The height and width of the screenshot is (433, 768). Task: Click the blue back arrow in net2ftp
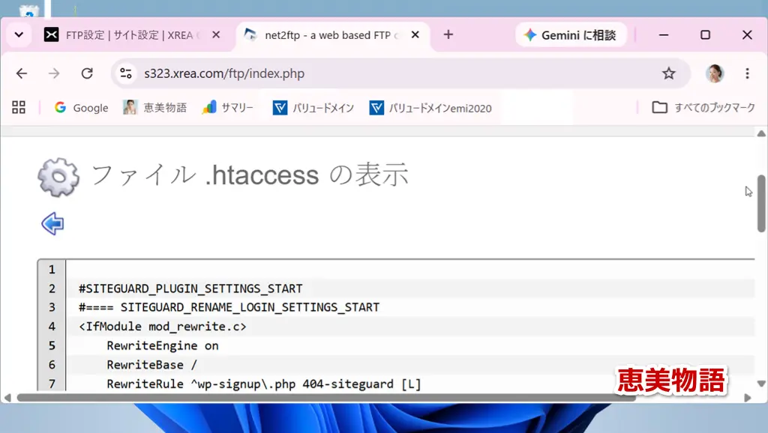tap(52, 223)
